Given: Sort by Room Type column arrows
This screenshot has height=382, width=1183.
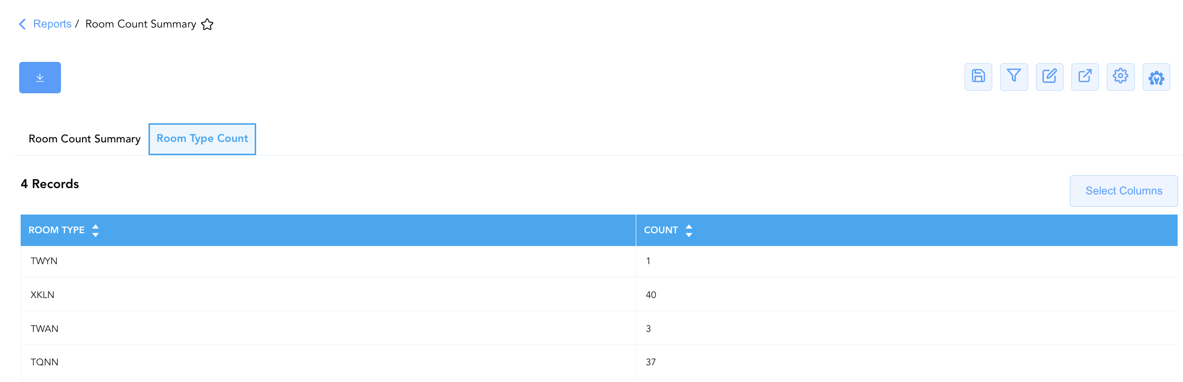Looking at the screenshot, I should pyautogui.click(x=96, y=230).
